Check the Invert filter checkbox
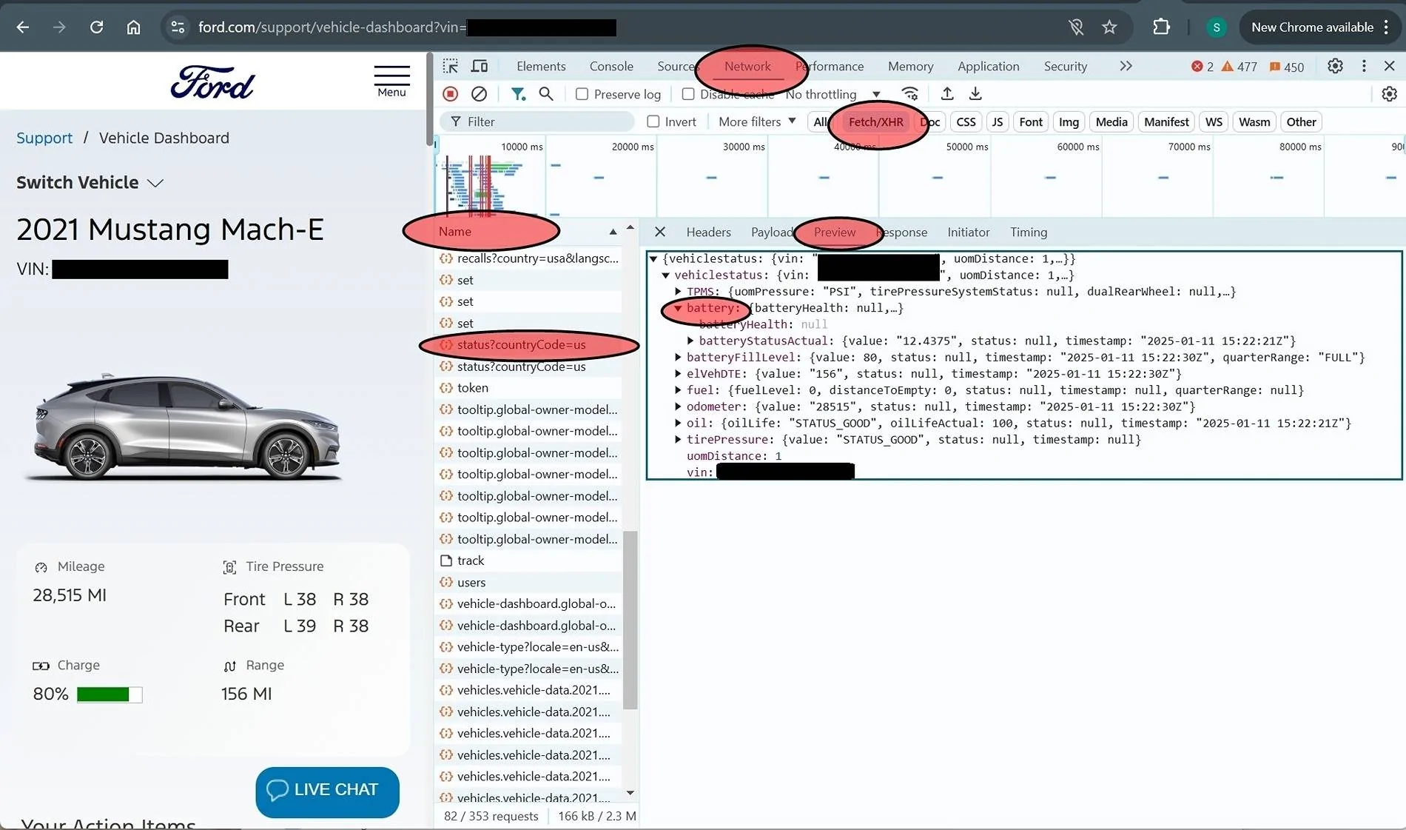 pos(653,121)
